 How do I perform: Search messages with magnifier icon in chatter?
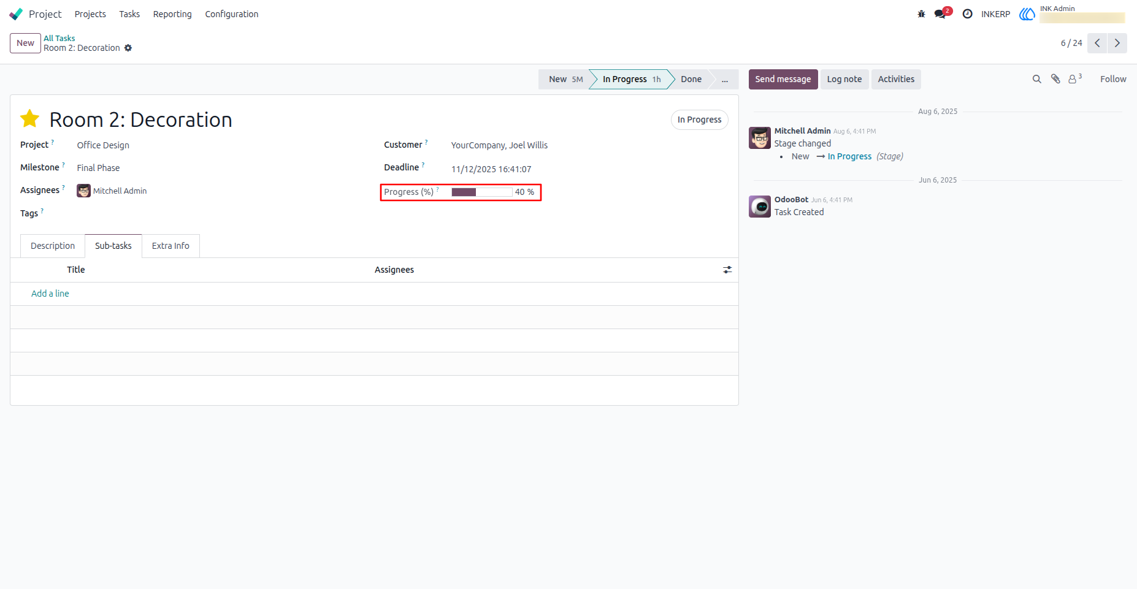pos(1036,79)
